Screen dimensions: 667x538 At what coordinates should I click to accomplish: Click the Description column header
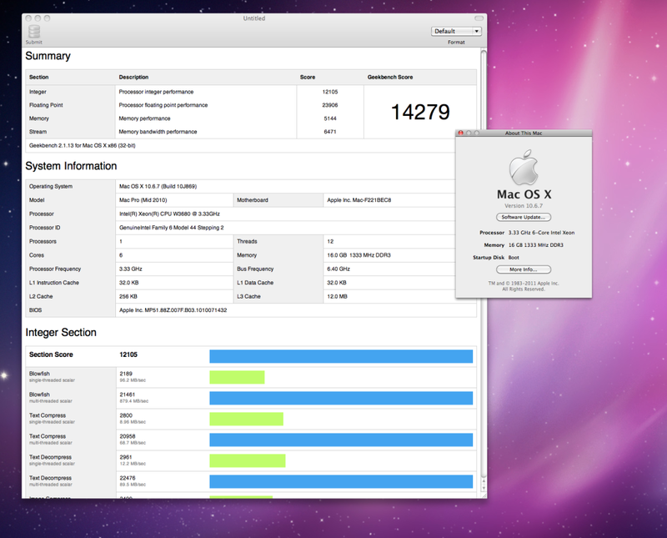[133, 77]
